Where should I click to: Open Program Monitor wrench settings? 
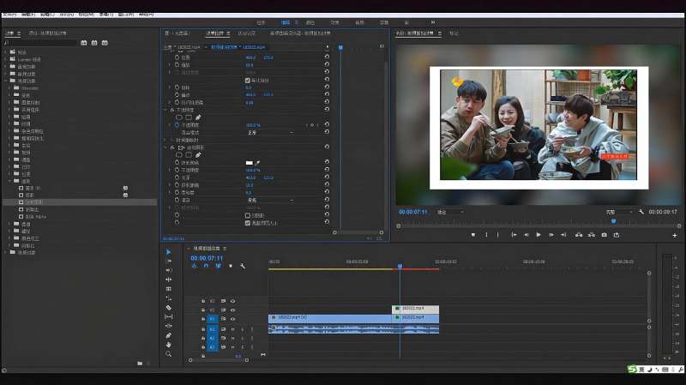click(641, 212)
